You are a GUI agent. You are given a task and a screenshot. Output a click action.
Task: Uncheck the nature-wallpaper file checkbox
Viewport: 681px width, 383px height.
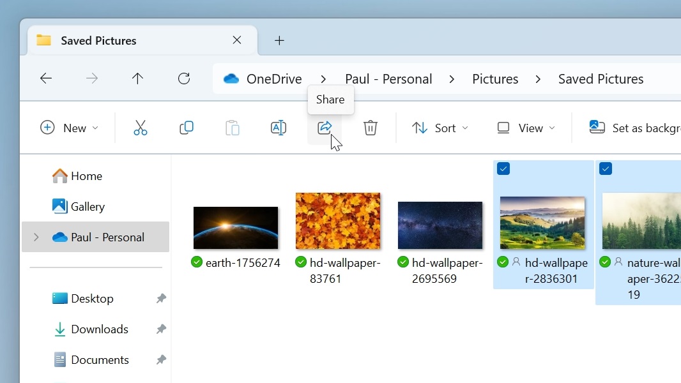(606, 169)
